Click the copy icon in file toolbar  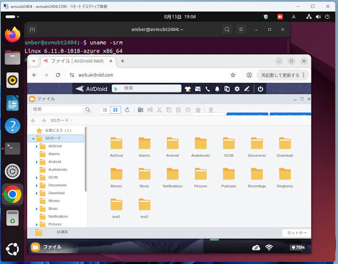click(x=169, y=110)
